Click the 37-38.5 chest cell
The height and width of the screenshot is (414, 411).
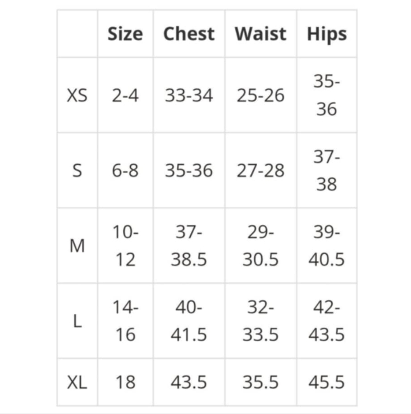tap(189, 246)
